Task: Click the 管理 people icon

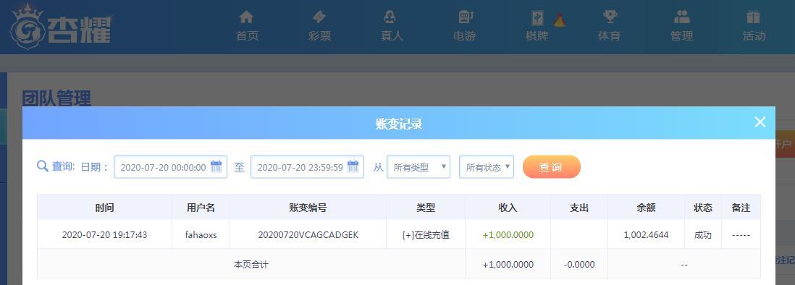Action: pyautogui.click(x=681, y=17)
